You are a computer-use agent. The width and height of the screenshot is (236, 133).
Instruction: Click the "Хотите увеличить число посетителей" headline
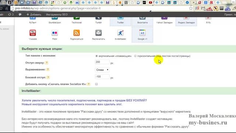(x=84, y=100)
